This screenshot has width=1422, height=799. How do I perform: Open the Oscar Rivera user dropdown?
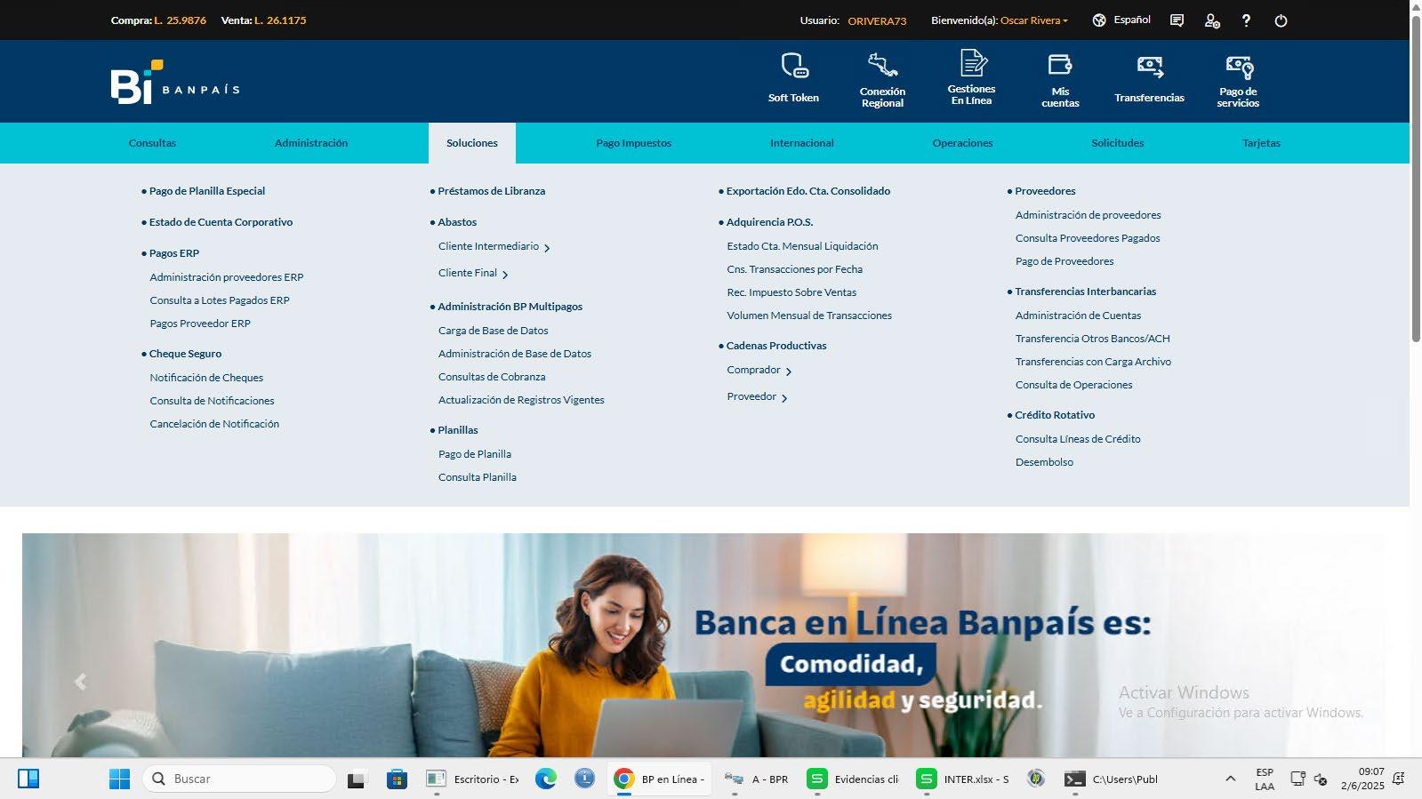pyautogui.click(x=1034, y=20)
